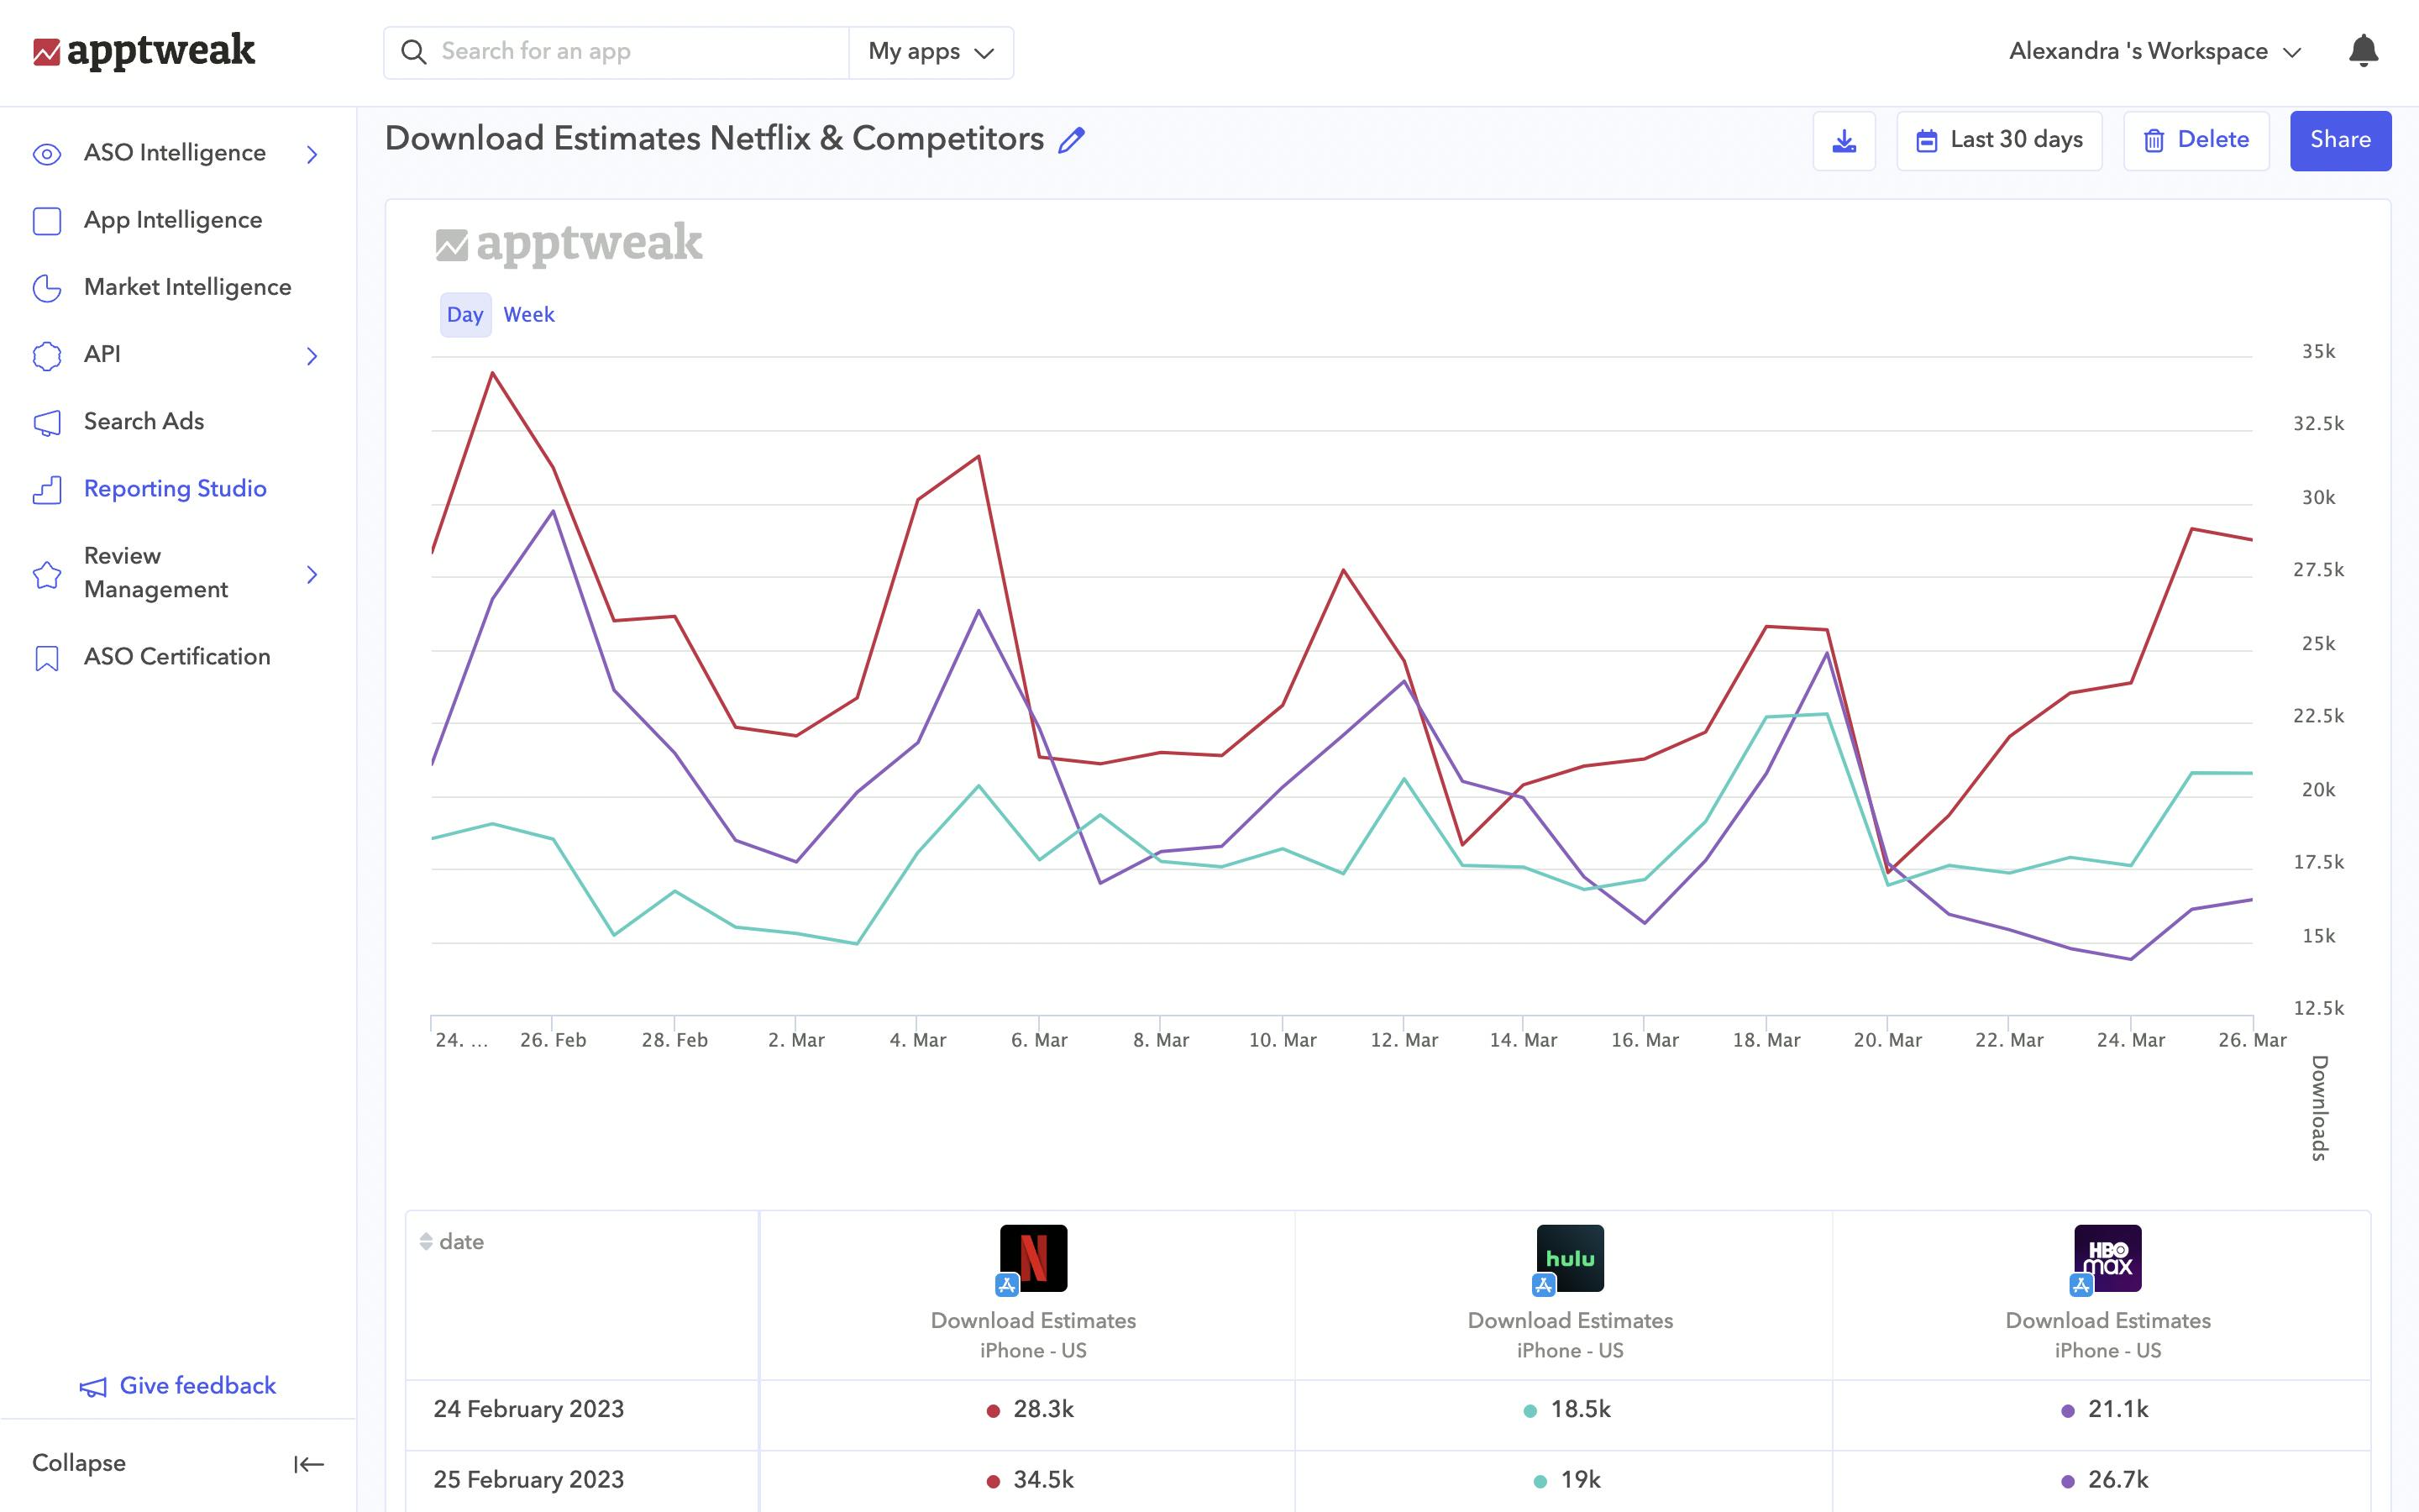Switch chart granularity to Week

click(x=527, y=315)
